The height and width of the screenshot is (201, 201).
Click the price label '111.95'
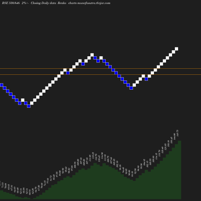coord(105,158)
